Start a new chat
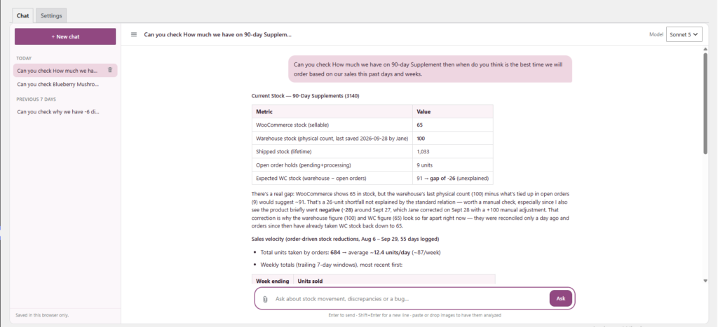718x327 pixels. coord(65,36)
